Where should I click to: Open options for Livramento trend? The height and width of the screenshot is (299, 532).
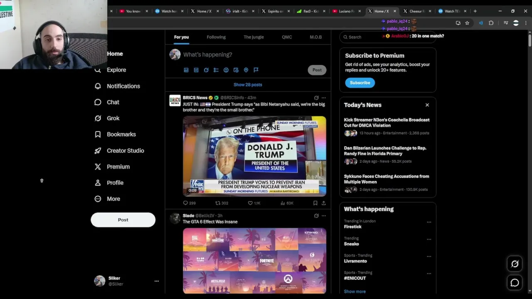pyautogui.click(x=429, y=257)
